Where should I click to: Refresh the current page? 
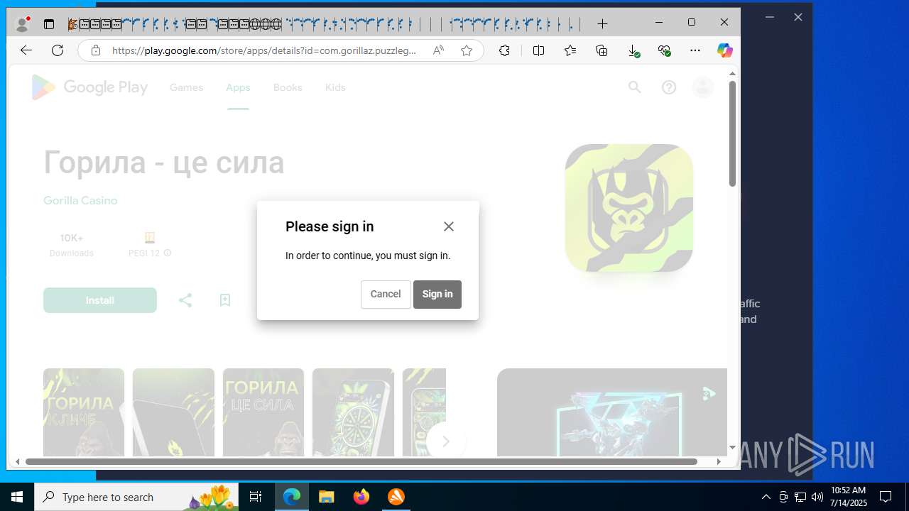tap(58, 50)
